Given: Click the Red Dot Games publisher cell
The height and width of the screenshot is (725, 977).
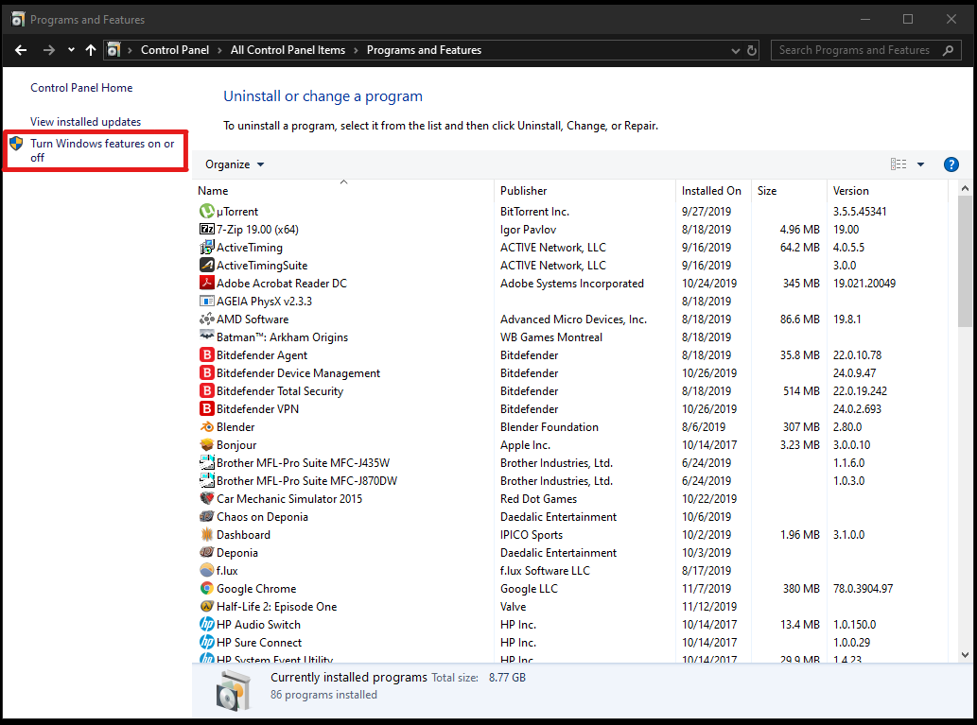Looking at the screenshot, I should click(538, 499).
